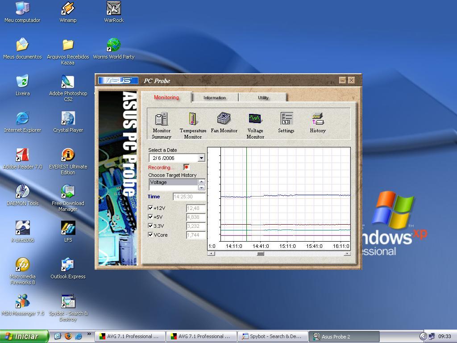Minimize the PC Probe window
The image size is (457, 343).
[x=342, y=80]
